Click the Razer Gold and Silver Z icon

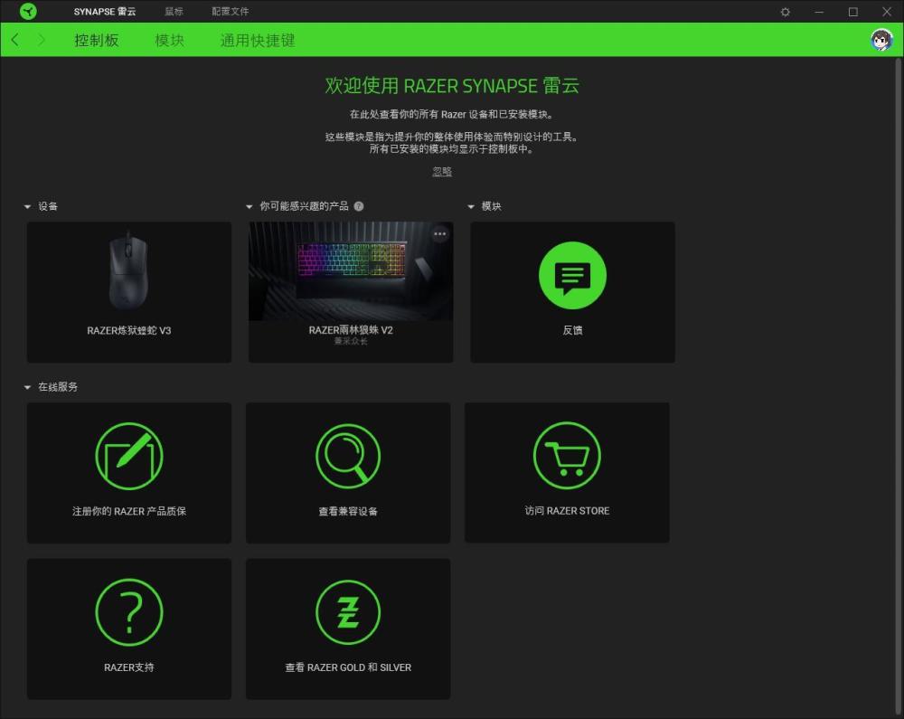[348, 612]
